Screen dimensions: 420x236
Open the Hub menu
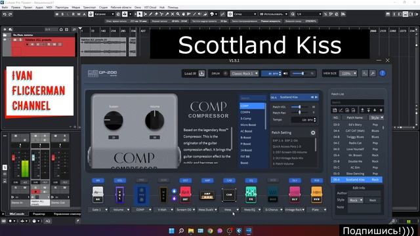tap(162, 7)
